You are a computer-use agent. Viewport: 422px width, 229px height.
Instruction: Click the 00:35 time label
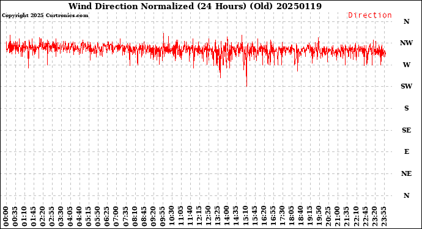(15, 216)
